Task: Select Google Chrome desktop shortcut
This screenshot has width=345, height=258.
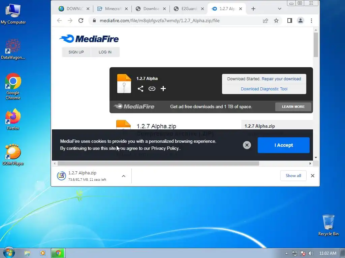Action: [x=13, y=86]
